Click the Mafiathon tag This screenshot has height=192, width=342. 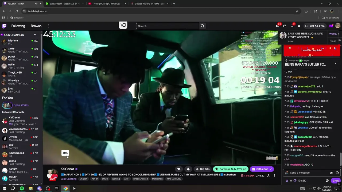(x=157, y=179)
